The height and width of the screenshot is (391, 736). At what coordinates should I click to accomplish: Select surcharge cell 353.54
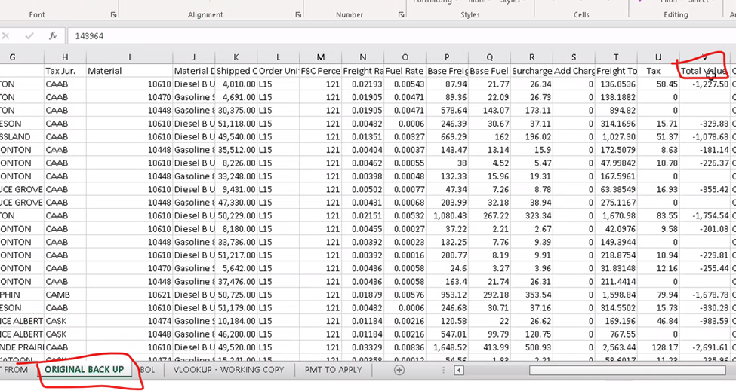point(532,295)
